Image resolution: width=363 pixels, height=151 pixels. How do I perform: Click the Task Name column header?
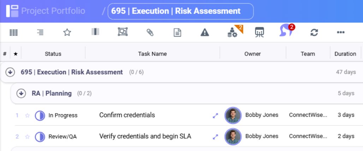click(152, 54)
